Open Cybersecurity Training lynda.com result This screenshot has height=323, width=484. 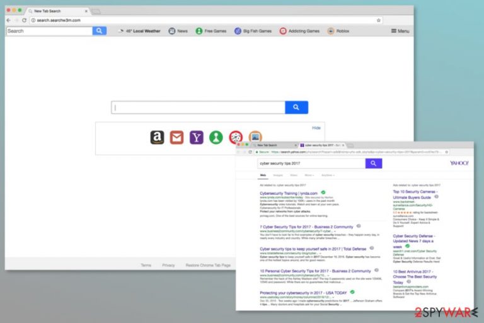click(x=289, y=193)
